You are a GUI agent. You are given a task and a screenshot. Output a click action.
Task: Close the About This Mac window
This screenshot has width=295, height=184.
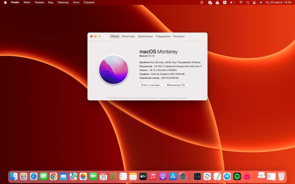coord(91,37)
